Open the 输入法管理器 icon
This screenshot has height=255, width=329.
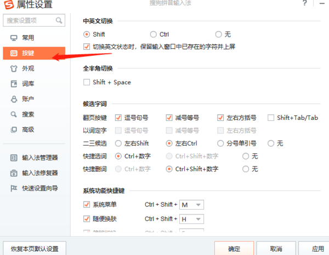point(14,158)
